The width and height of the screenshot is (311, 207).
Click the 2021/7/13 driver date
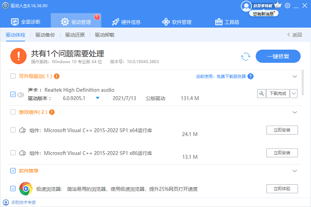coord(124,98)
